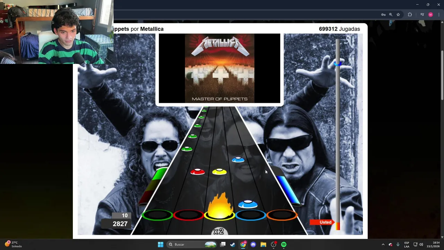Bookmark this page with the star icon
This screenshot has width=444, height=250.
(398, 15)
